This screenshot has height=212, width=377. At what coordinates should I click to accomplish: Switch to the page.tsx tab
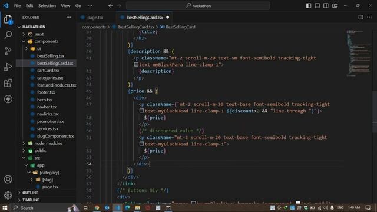click(x=95, y=18)
